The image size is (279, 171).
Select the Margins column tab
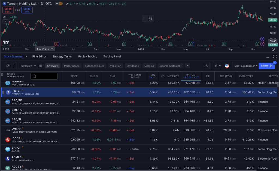pos(149,66)
